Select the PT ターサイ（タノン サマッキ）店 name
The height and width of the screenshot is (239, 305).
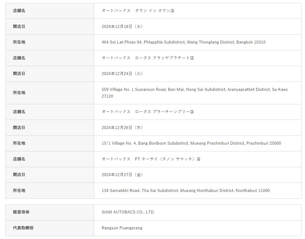(151, 159)
